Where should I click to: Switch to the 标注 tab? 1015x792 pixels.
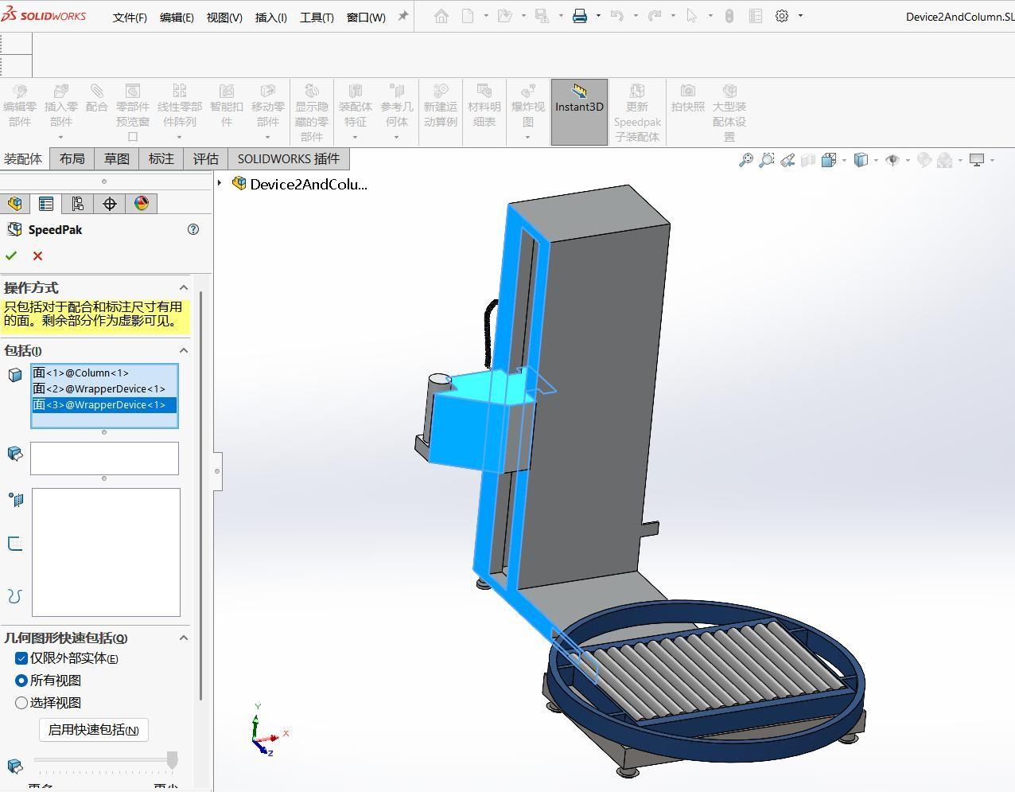161,158
